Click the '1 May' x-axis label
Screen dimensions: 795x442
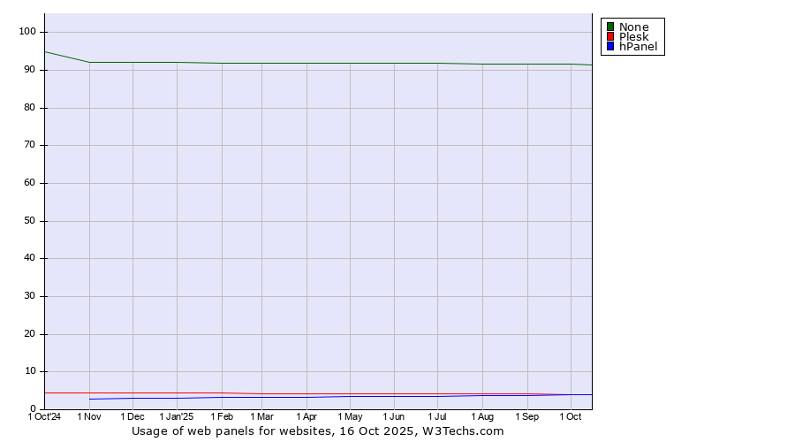point(350,416)
